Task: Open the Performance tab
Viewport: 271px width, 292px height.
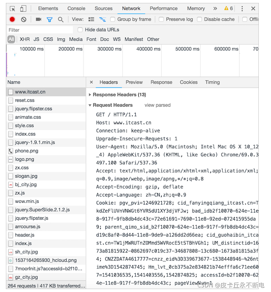Action: point(164,8)
